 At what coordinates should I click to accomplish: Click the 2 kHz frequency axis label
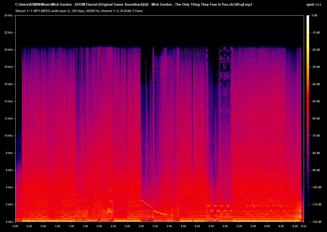pos(9,204)
